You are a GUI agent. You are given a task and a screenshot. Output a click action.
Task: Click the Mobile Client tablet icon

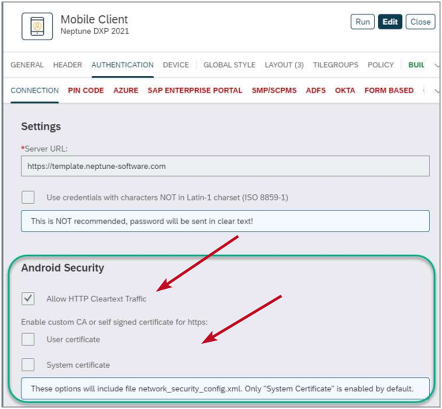tap(37, 25)
